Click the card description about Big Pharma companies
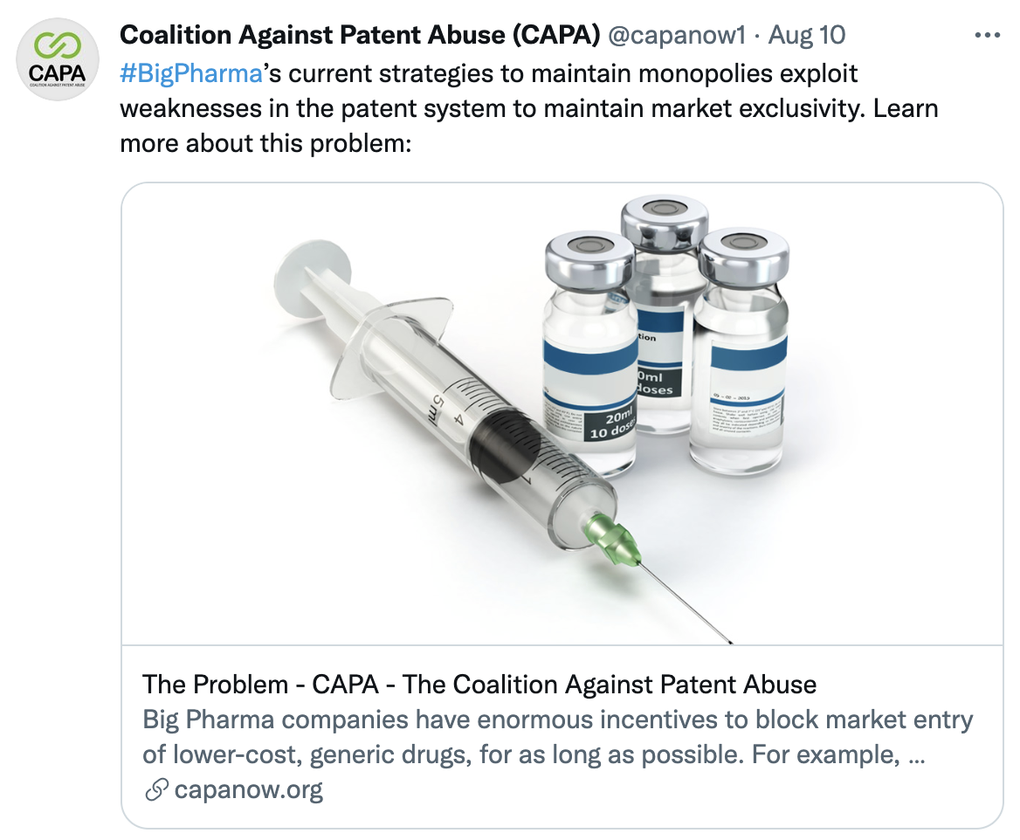 pos(557,737)
